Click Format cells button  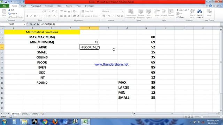171,13
